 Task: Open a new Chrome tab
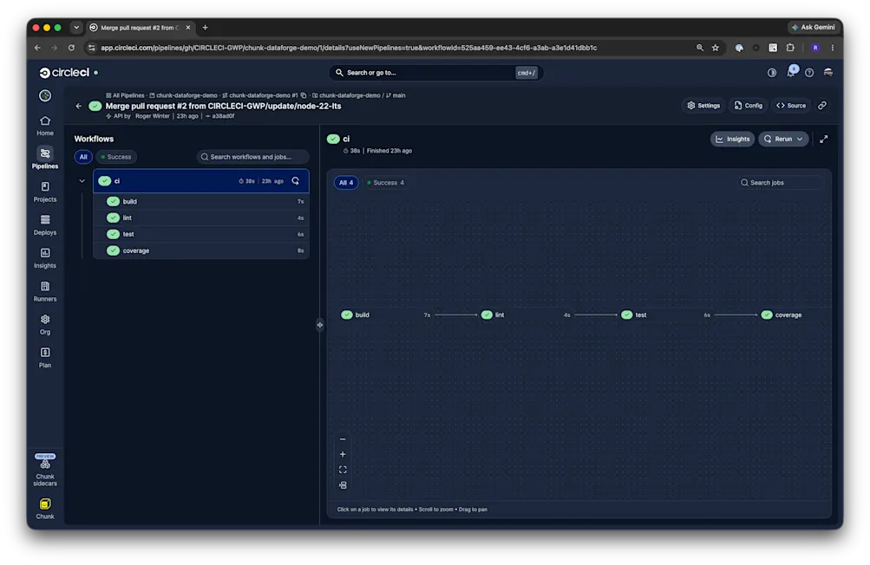coord(206,27)
